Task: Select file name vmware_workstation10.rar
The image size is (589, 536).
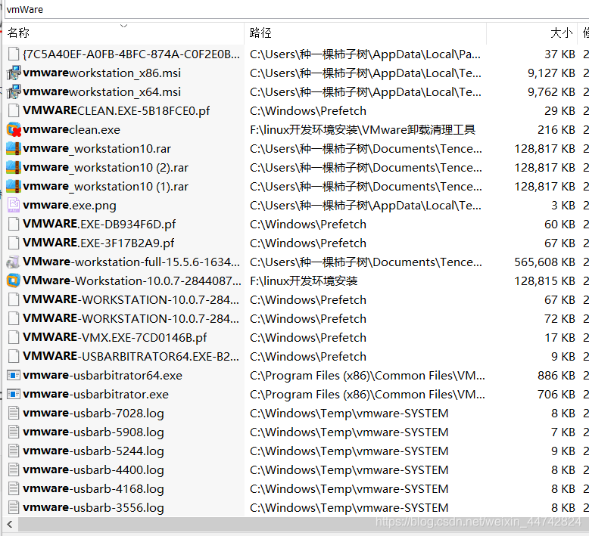Action: pos(97,148)
